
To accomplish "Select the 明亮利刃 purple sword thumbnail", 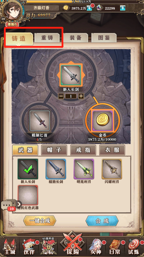I will point(84,169).
